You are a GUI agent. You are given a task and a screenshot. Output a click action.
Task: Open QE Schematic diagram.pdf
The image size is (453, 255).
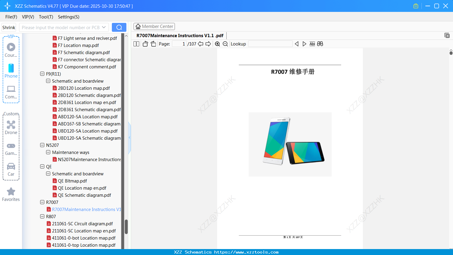tap(84, 195)
